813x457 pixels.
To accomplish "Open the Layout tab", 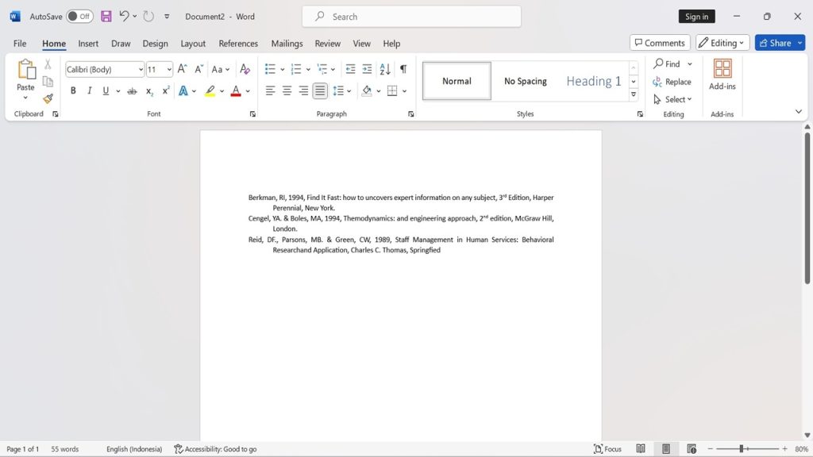I will click(193, 44).
